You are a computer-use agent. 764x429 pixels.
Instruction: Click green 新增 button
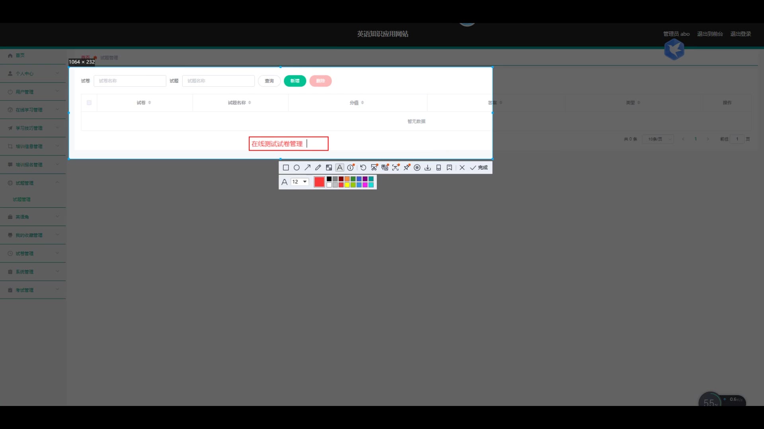coord(294,81)
